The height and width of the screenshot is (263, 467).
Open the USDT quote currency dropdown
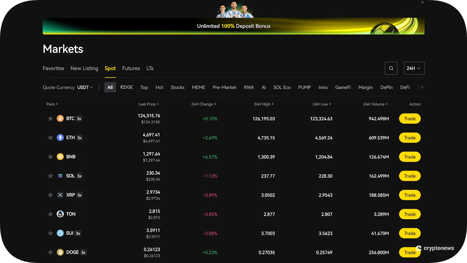coord(85,87)
